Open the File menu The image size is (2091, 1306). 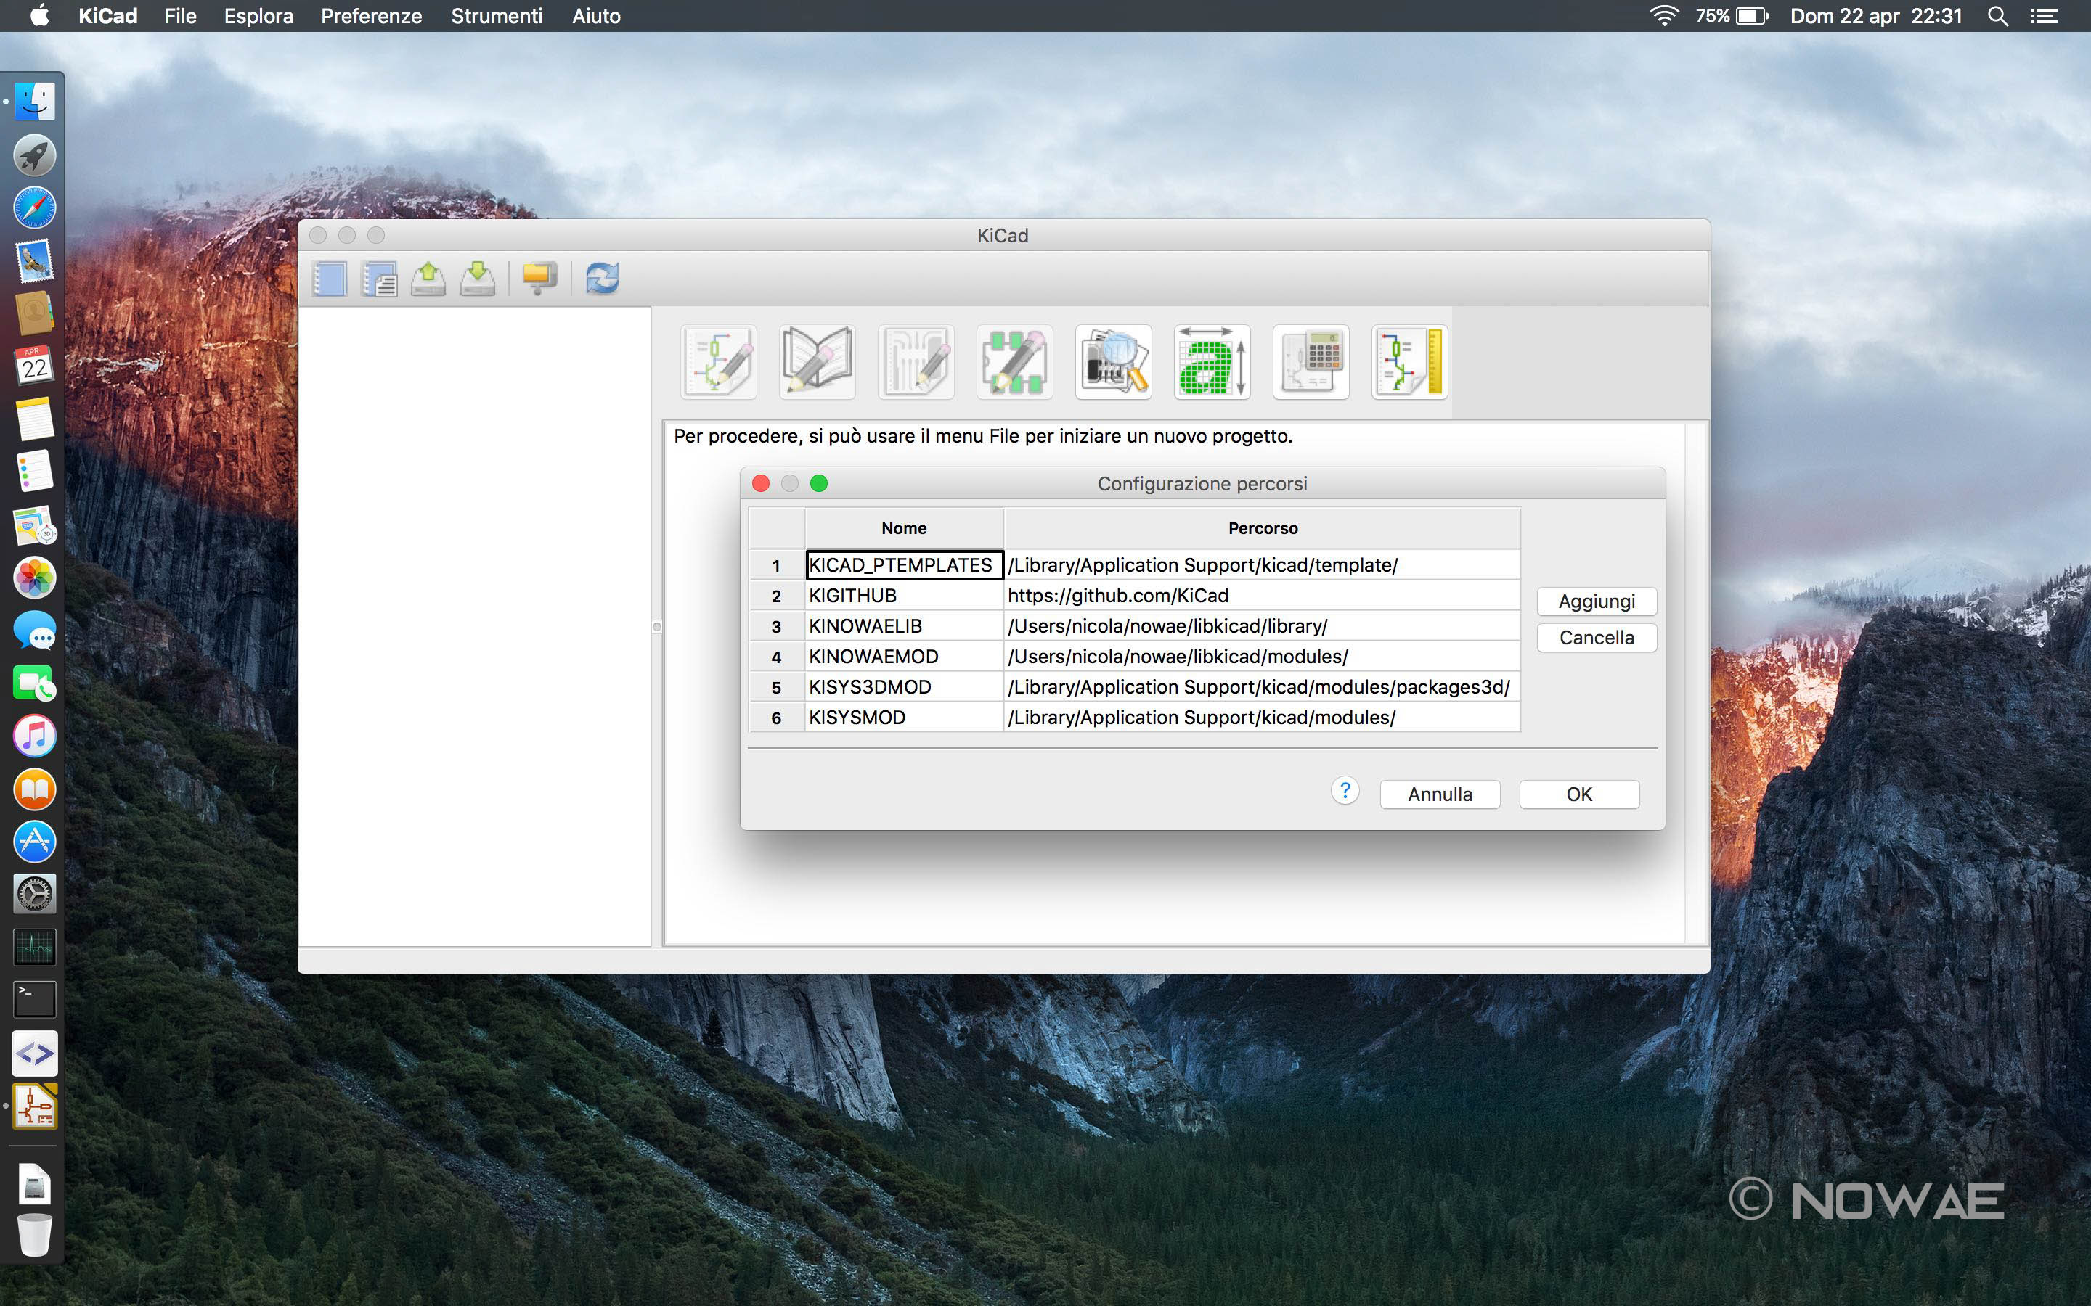(x=180, y=15)
